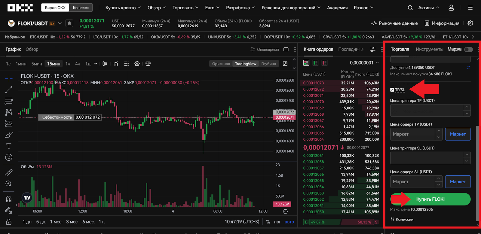Expand the Активы menu
Screen dimensions: 481x234
(428, 8)
